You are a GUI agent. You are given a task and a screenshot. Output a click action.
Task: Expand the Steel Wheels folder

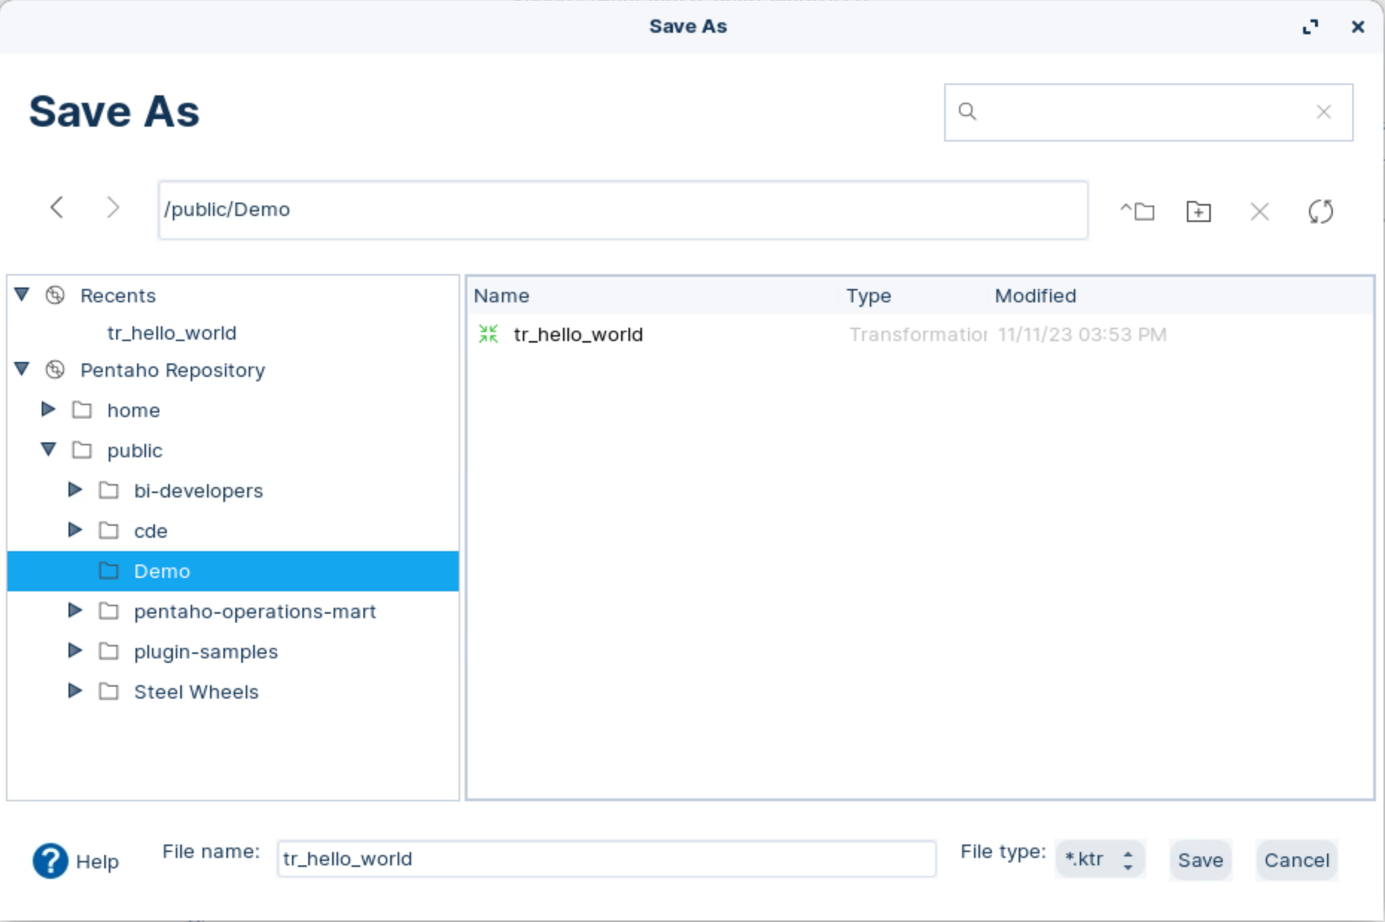75,691
